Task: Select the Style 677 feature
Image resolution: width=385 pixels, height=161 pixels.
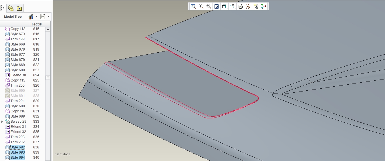Action: 18,55
